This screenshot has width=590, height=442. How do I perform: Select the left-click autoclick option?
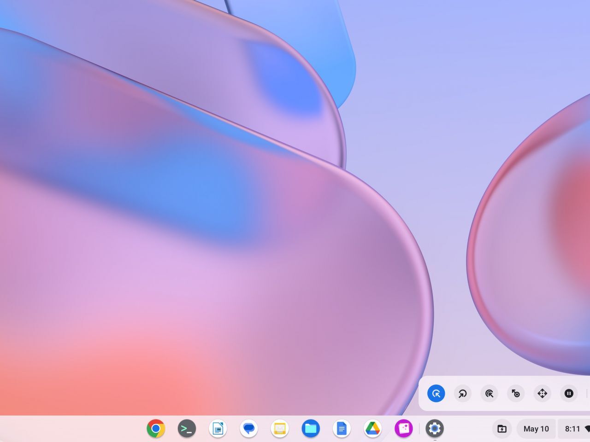pos(436,394)
